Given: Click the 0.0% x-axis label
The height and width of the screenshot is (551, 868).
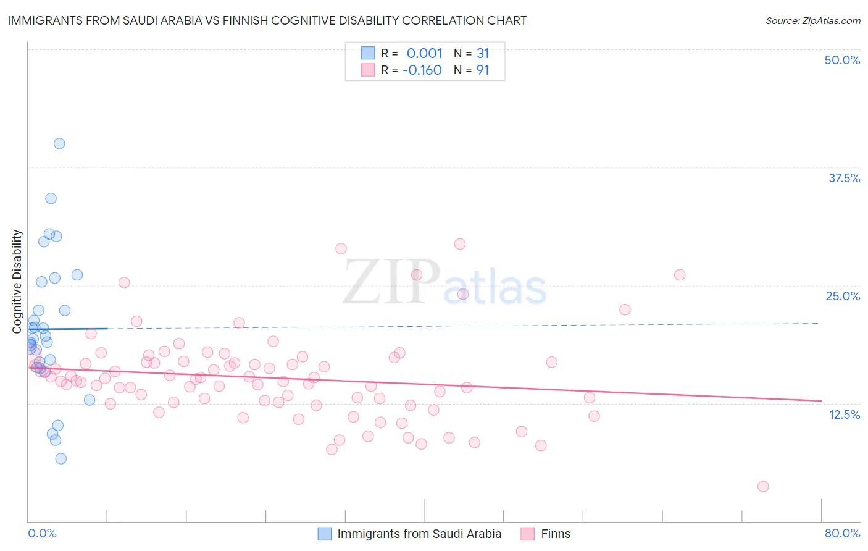Looking at the screenshot, I should tap(43, 533).
